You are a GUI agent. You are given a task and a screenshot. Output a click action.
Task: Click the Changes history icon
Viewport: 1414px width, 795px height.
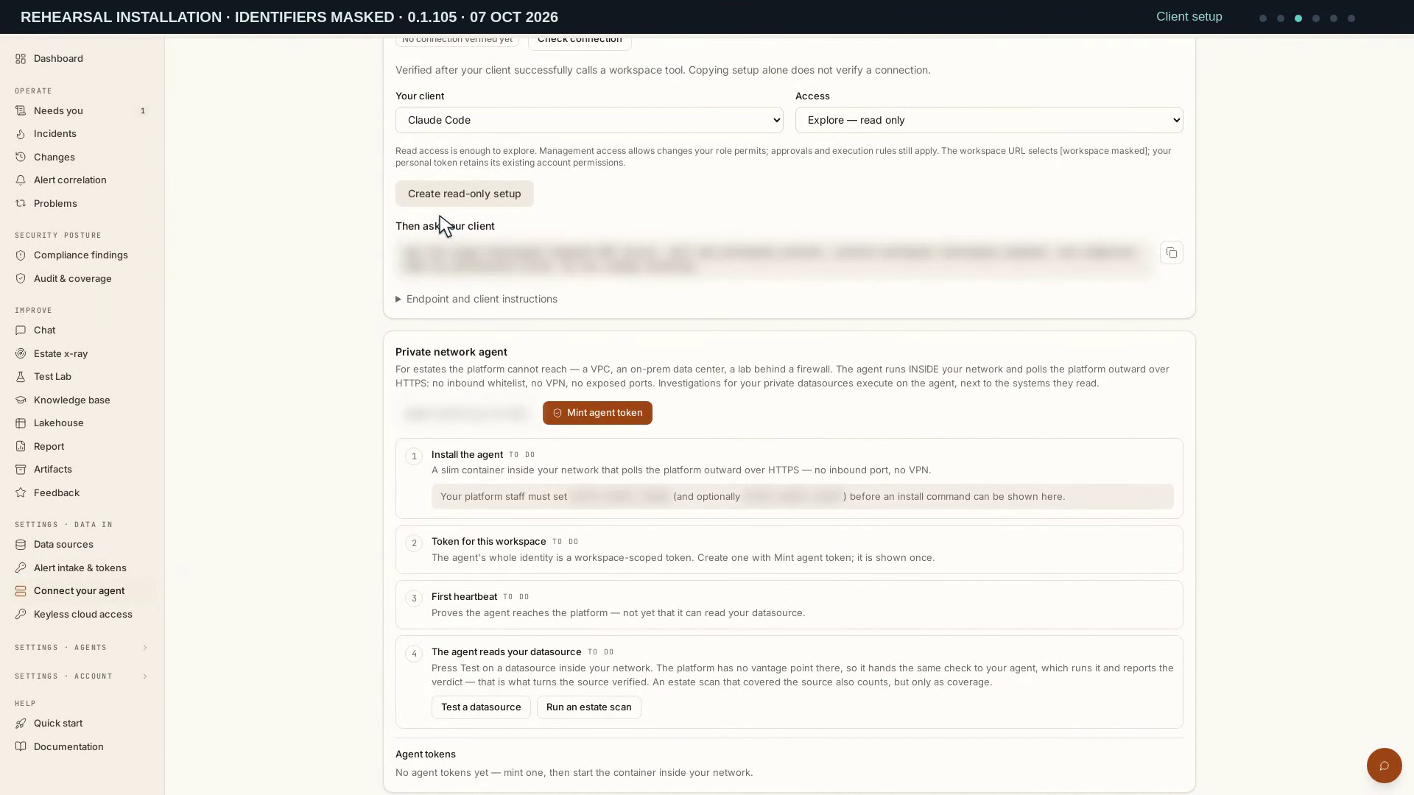click(x=21, y=158)
